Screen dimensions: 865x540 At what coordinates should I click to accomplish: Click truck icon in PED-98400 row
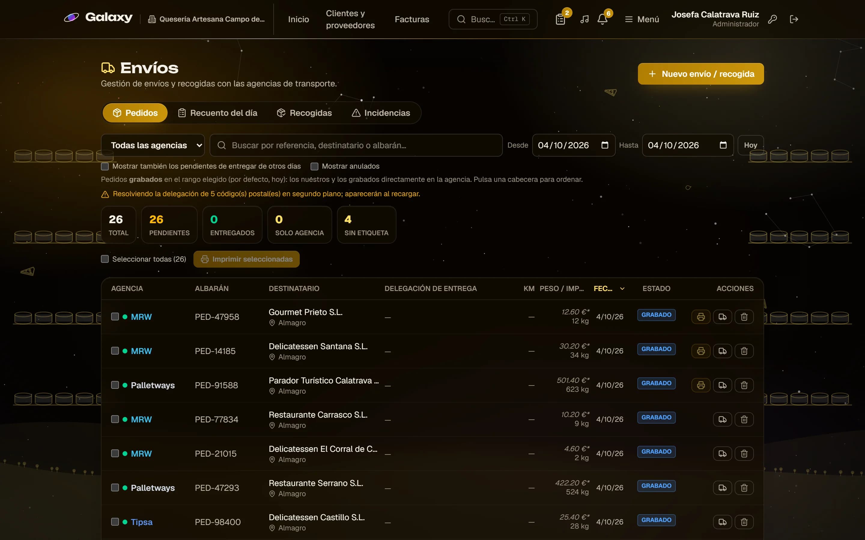722,522
